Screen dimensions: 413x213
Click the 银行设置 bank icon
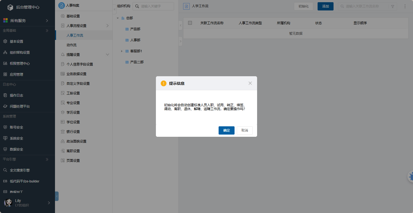pos(63,132)
